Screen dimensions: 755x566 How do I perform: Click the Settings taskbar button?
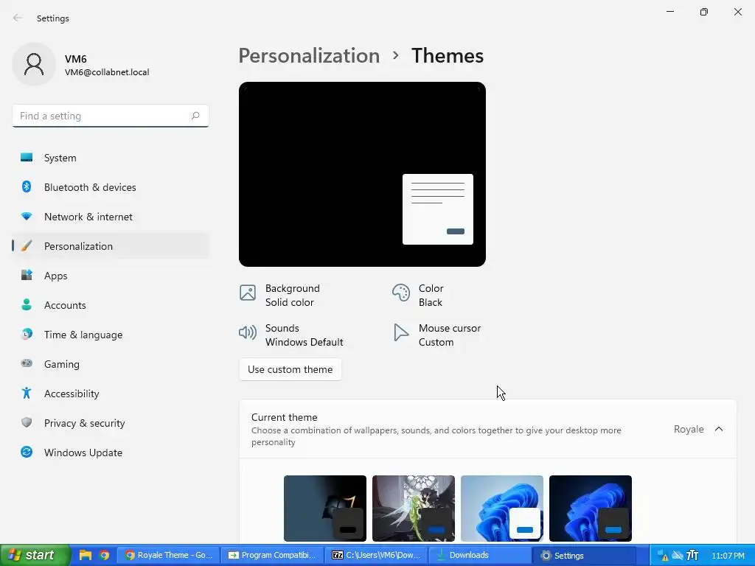[x=585, y=555]
